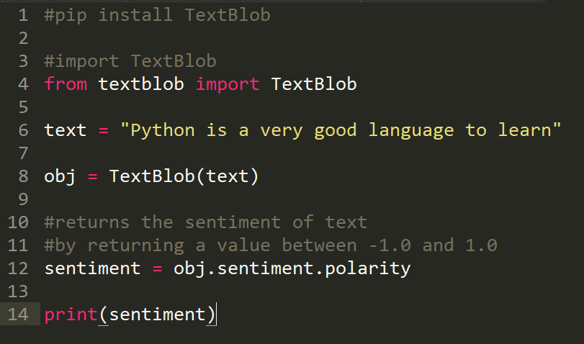Screen dimensions: 584x344
Task: Click line number 14 in gutter
Action: pyautogui.click(x=18, y=314)
